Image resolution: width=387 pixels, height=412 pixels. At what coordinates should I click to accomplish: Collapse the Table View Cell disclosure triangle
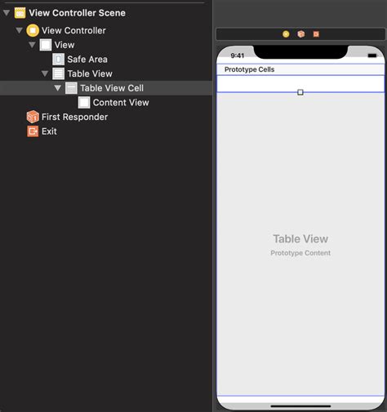[x=58, y=87]
